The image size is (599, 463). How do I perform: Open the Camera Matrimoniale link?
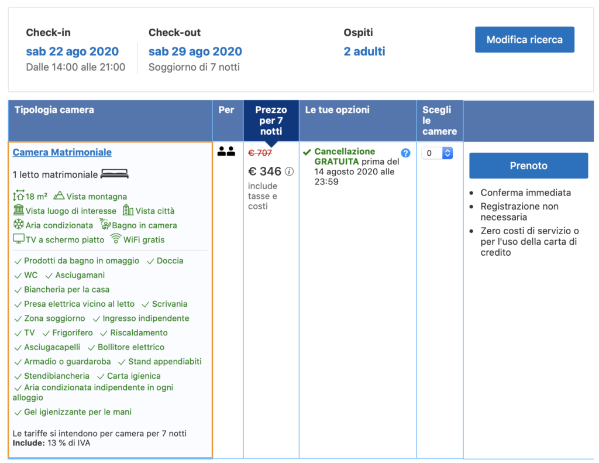tap(62, 152)
